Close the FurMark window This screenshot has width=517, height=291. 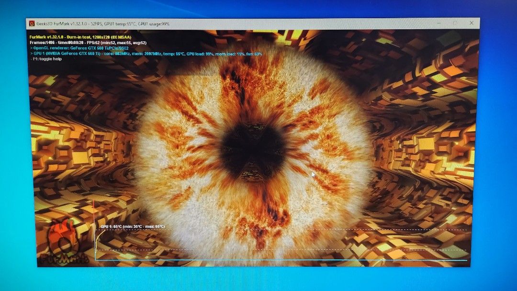click(472, 22)
